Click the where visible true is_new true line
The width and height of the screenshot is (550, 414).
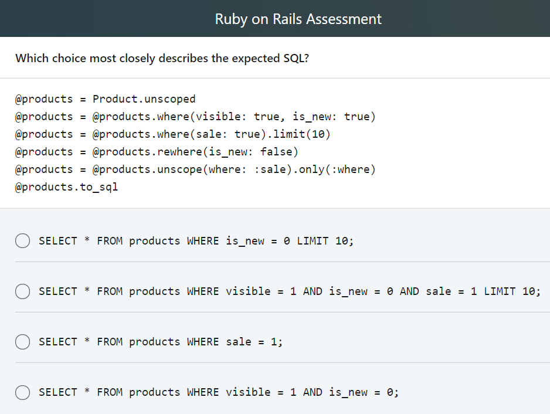click(195, 117)
